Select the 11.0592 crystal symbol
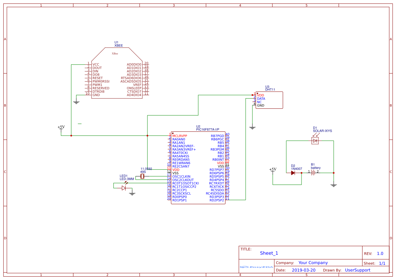This screenshot has width=396, height=280. (x=142, y=176)
